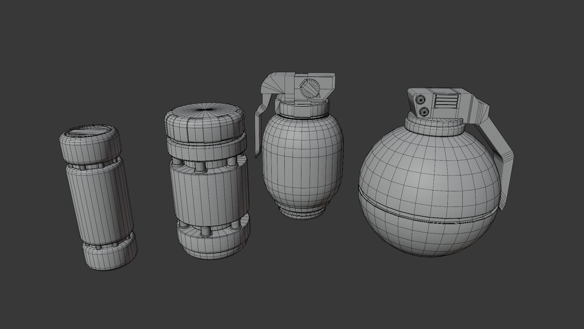Click the top cap of the wide canister

point(205,122)
